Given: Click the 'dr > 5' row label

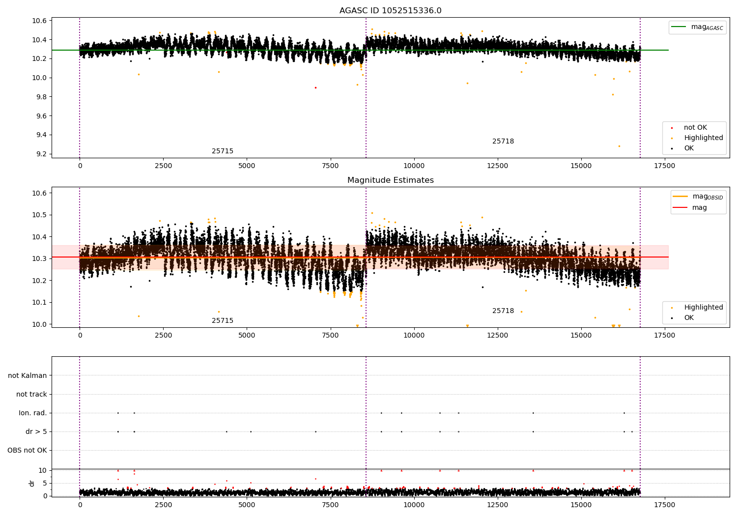Looking at the screenshot, I should [x=36, y=432].
